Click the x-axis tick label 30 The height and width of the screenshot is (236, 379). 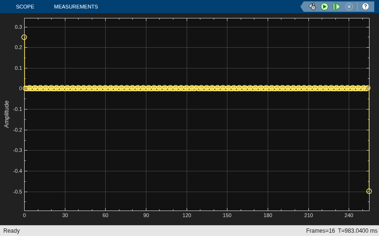pyautogui.click(x=65, y=215)
